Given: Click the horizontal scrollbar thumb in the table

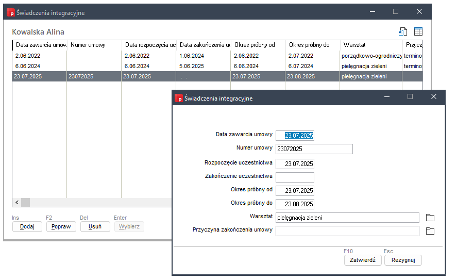Looking at the screenshot, I should [x=25, y=203].
